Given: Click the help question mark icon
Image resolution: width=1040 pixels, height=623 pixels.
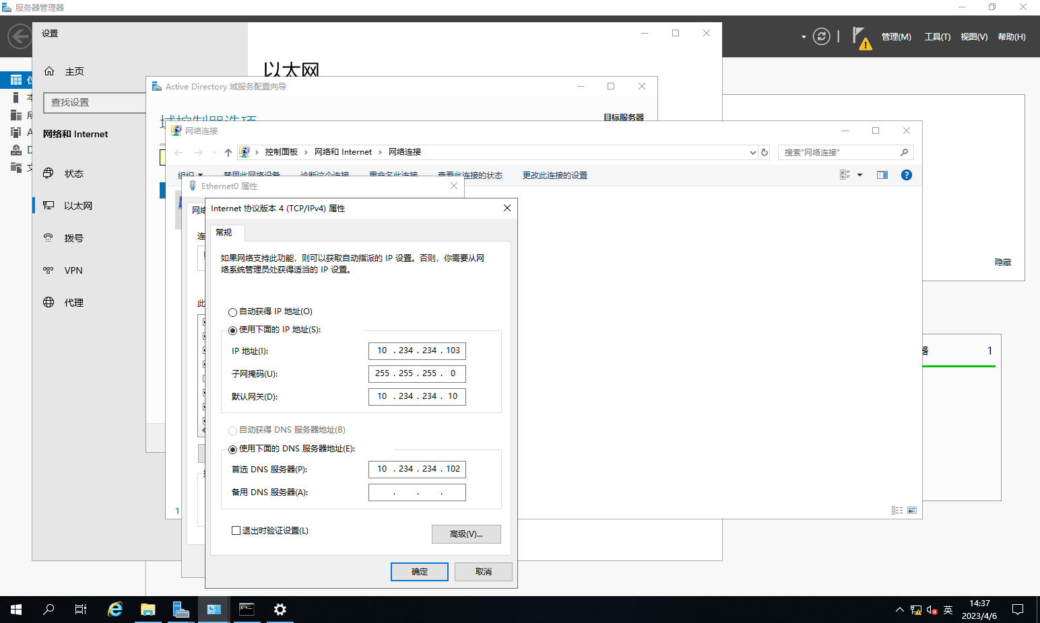Looking at the screenshot, I should [x=906, y=175].
